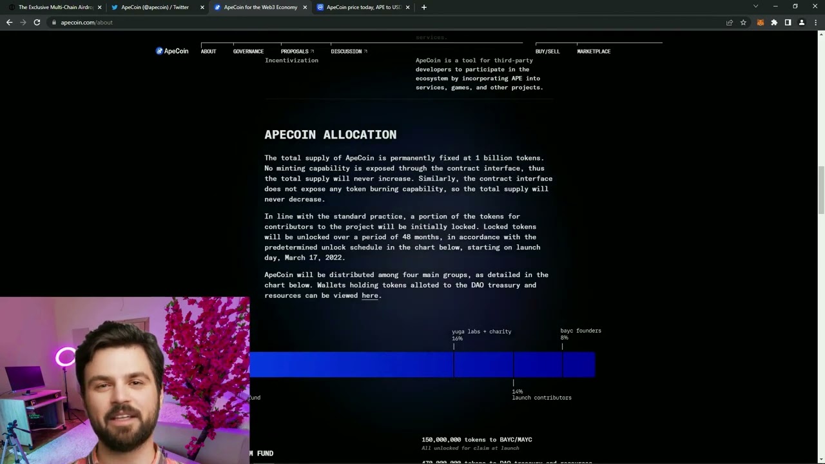Go forward in browser history
This screenshot has width=825, height=464.
click(23, 23)
